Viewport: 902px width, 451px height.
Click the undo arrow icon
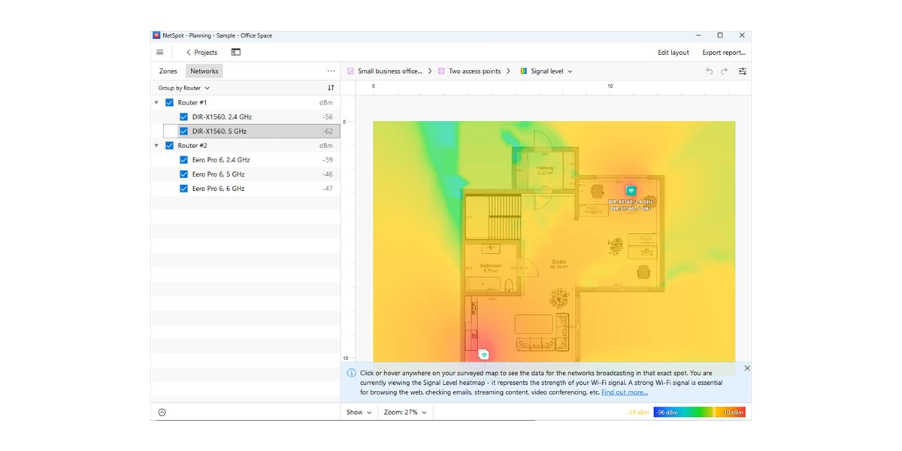(709, 71)
